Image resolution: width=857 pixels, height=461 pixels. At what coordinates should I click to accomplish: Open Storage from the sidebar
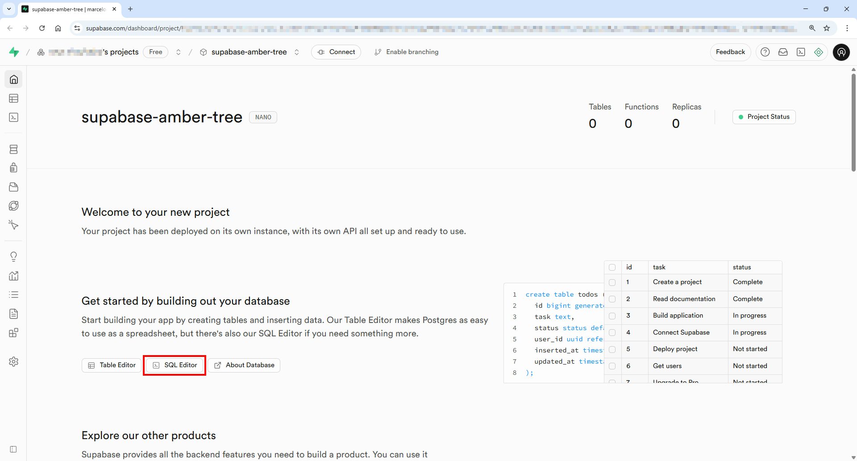[14, 187]
